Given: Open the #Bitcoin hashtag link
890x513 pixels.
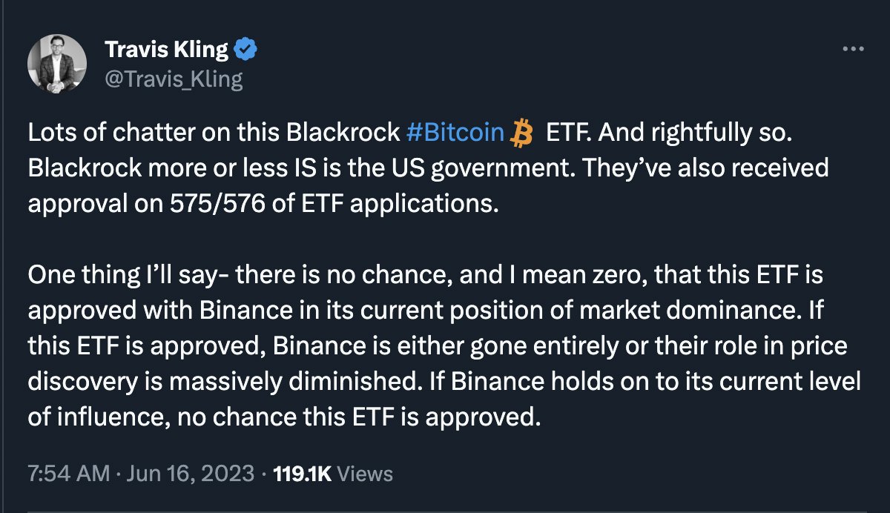Looking at the screenshot, I should click(x=456, y=134).
